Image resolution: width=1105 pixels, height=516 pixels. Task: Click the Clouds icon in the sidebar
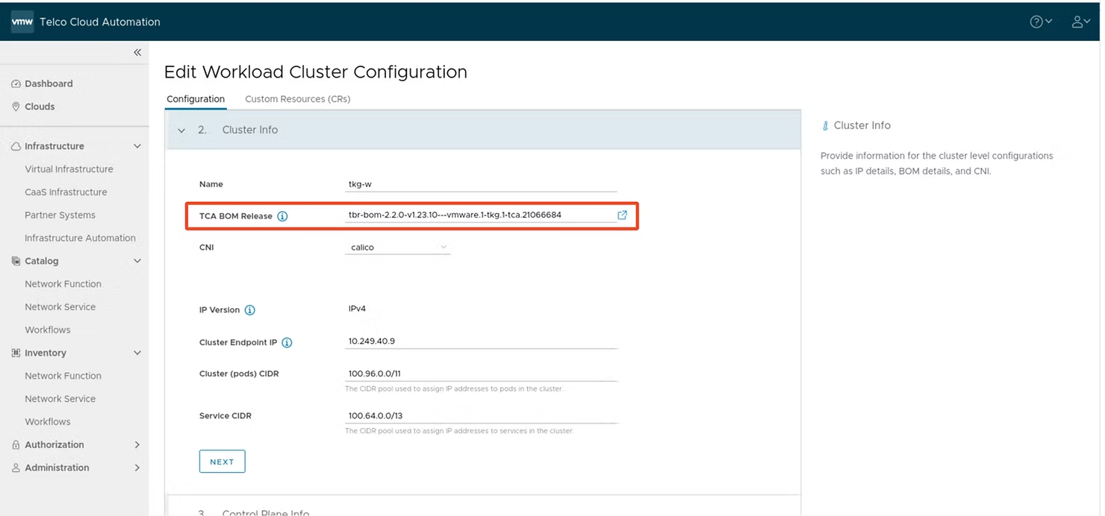[16, 106]
